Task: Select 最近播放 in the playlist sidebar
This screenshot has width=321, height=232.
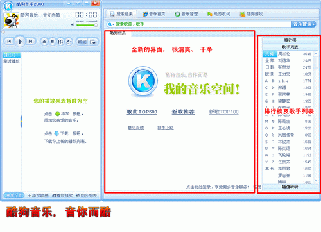Action: pos(12,62)
